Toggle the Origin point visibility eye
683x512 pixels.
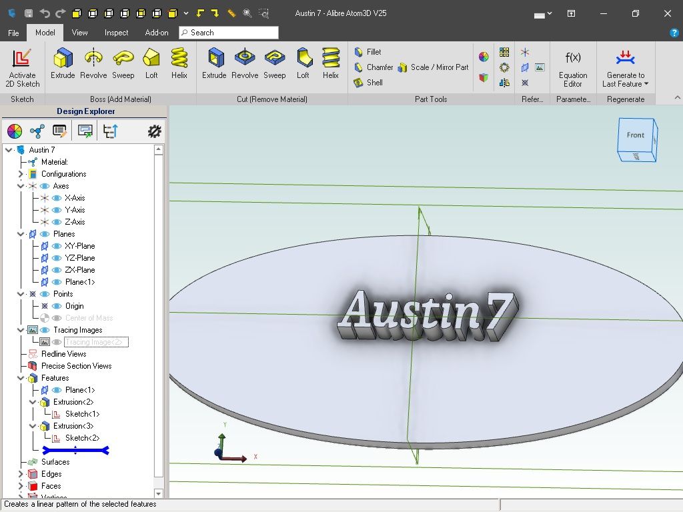[57, 306]
